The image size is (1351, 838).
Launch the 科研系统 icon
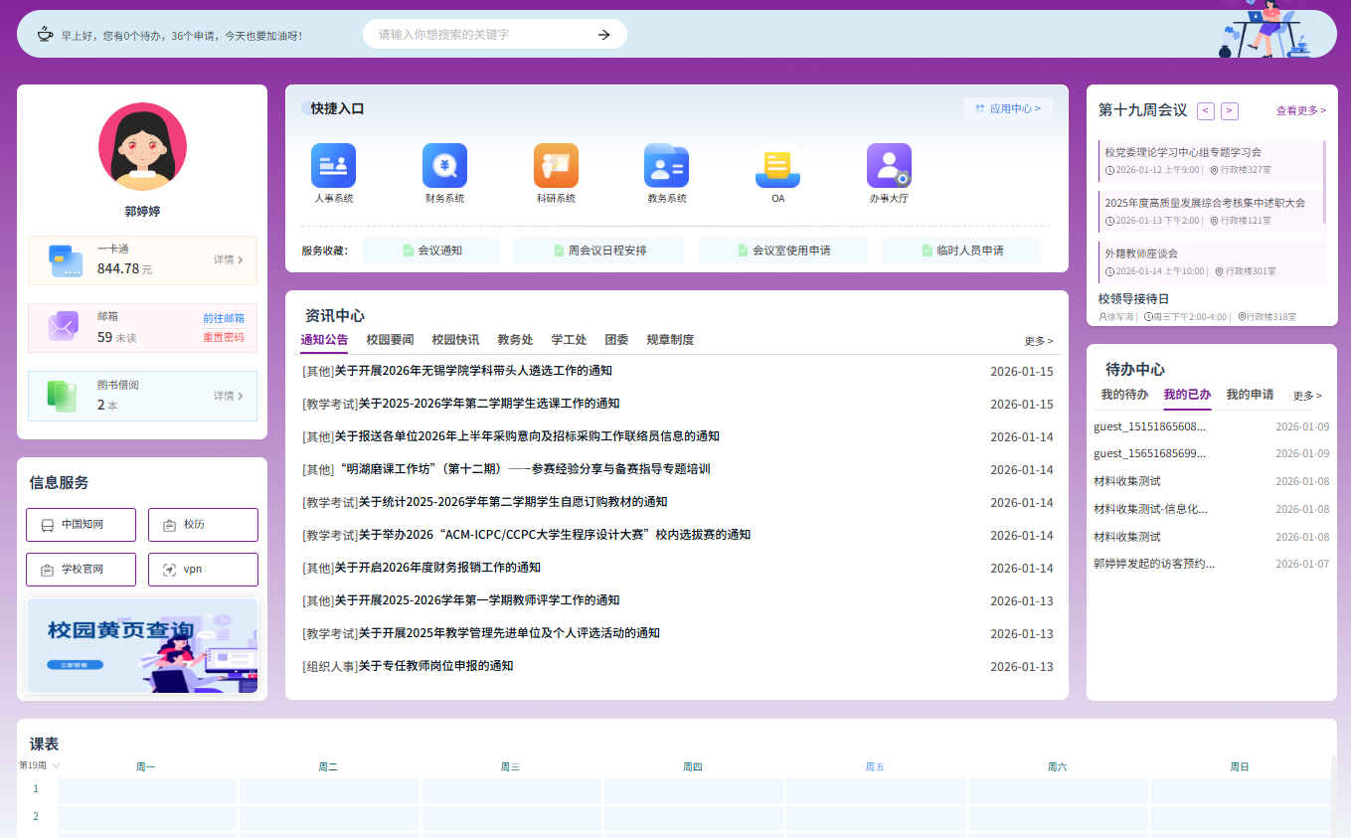pos(556,166)
